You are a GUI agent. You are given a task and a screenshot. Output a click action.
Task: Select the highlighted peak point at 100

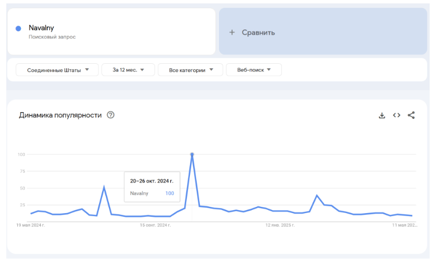pyautogui.click(x=192, y=155)
